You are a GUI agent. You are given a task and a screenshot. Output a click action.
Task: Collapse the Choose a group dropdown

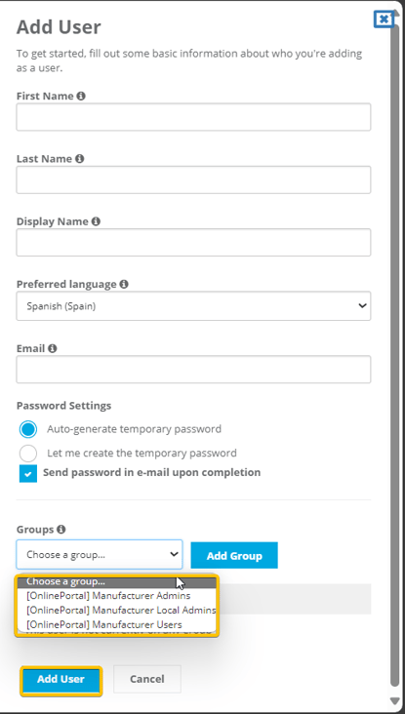(x=100, y=554)
